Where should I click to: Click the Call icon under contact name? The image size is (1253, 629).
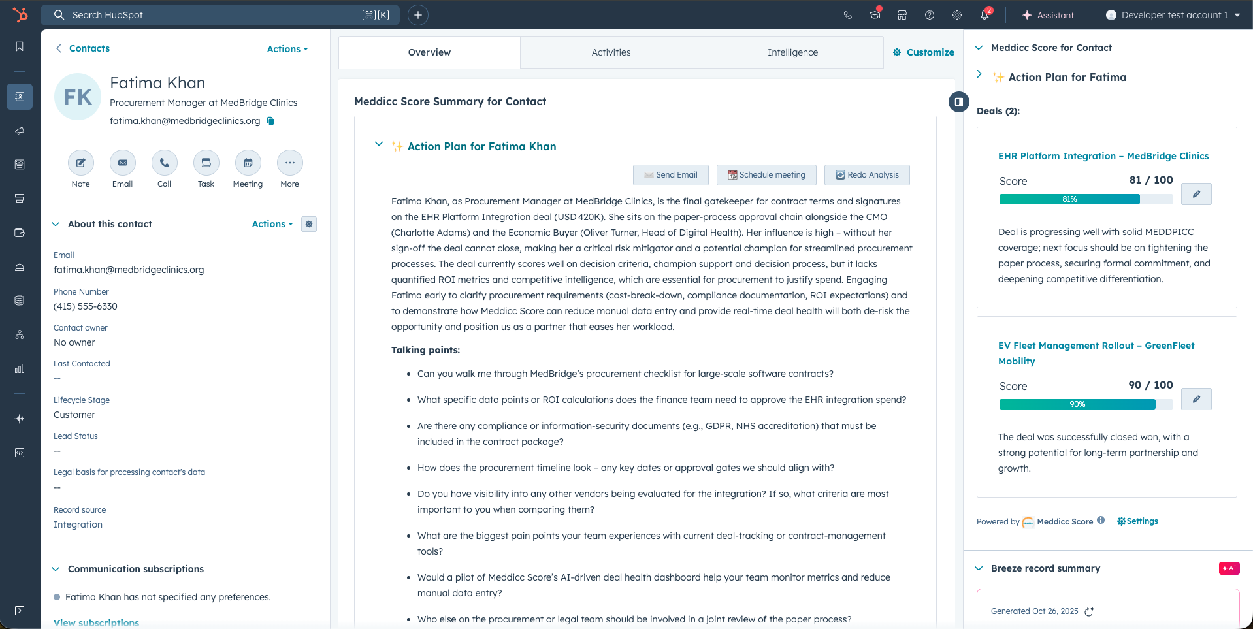[x=164, y=163]
